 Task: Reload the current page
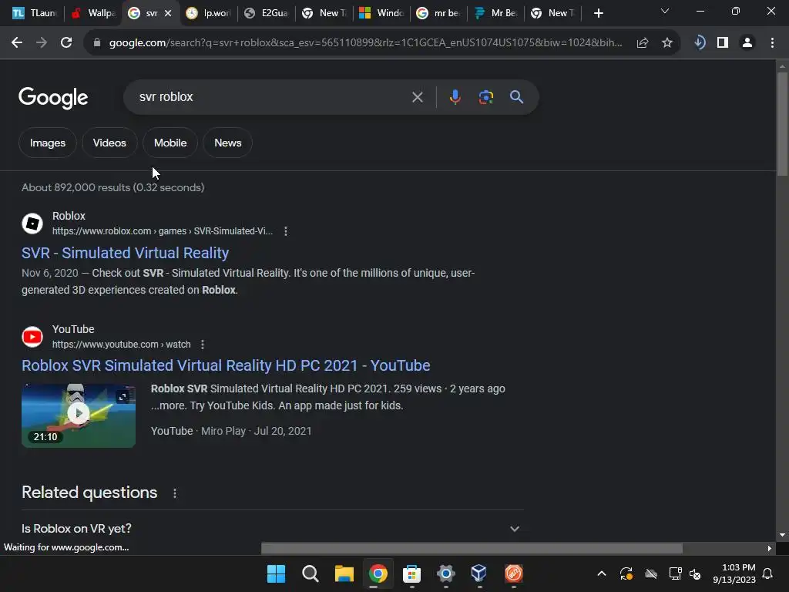point(66,43)
